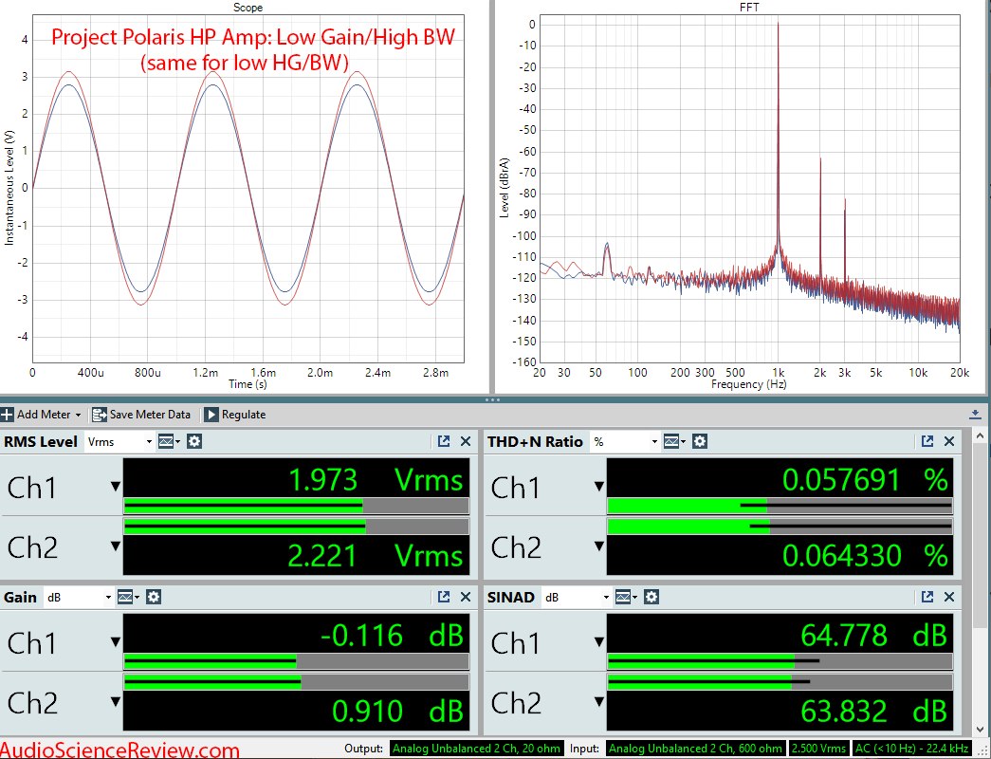The width and height of the screenshot is (991, 759).
Task: Click the 'Gain' meter title
Action: pyautogui.click(x=20, y=597)
